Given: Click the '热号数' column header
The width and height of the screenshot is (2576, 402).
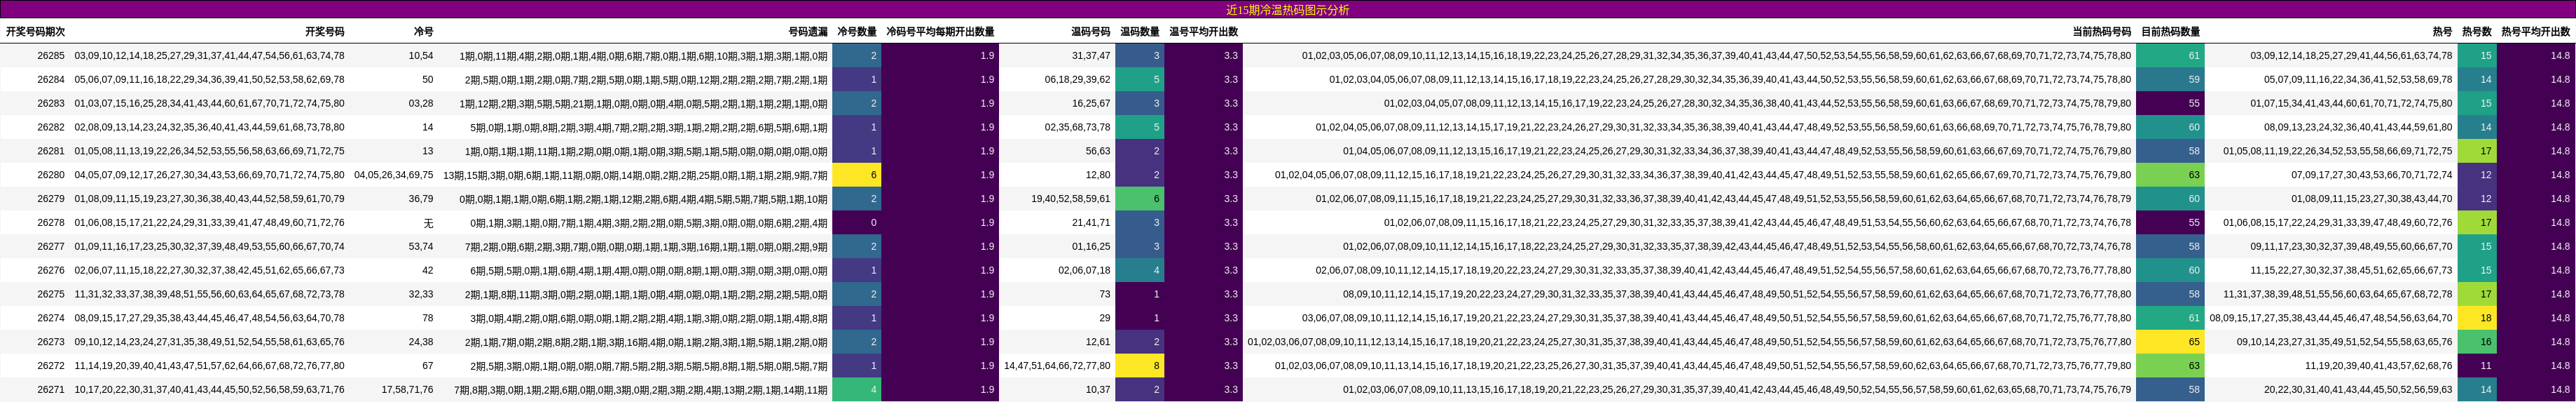Looking at the screenshot, I should [2477, 32].
